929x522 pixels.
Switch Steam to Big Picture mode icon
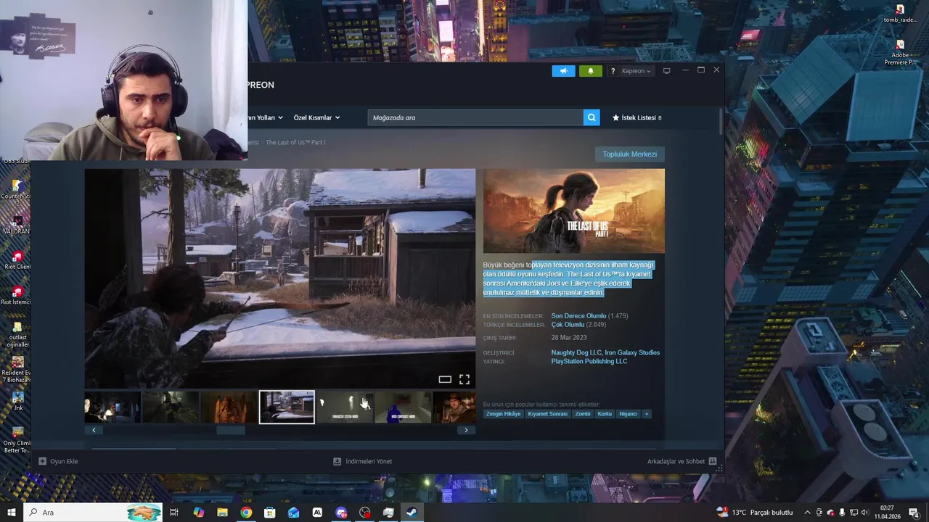[x=667, y=71]
